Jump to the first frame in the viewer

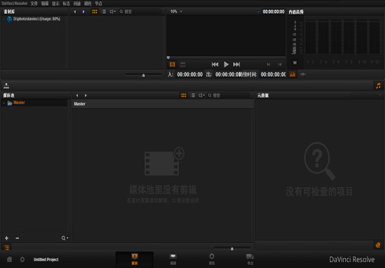click(x=215, y=65)
